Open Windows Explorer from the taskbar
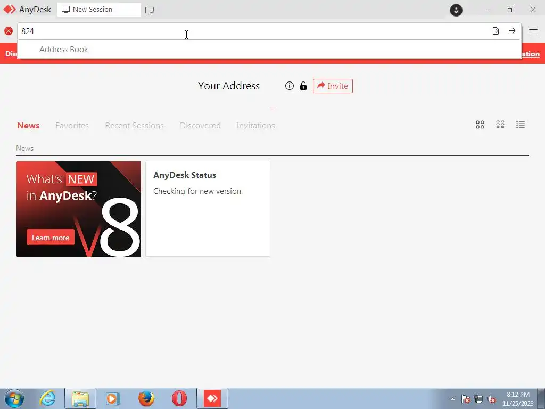The image size is (545, 409). click(x=80, y=398)
